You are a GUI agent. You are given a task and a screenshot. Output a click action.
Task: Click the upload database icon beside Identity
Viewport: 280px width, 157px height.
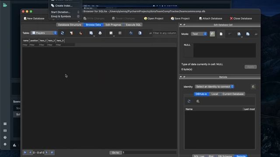(x=253, y=87)
